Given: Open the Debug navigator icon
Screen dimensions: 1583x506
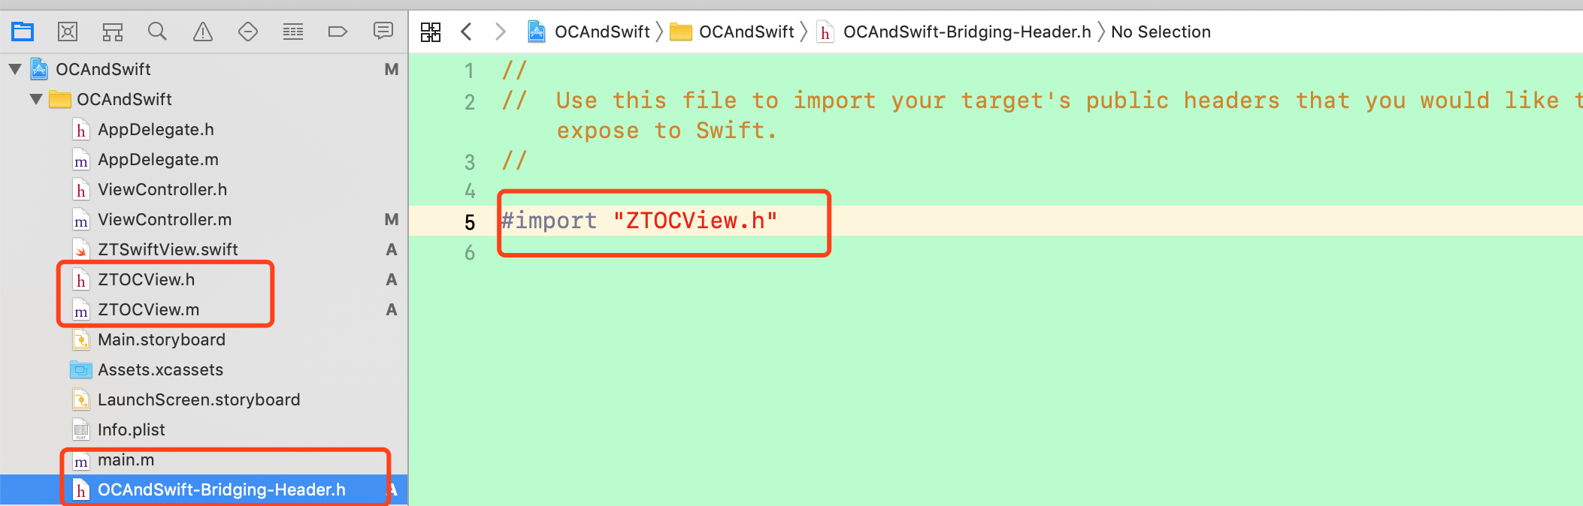Looking at the screenshot, I should pyautogui.click(x=293, y=32).
